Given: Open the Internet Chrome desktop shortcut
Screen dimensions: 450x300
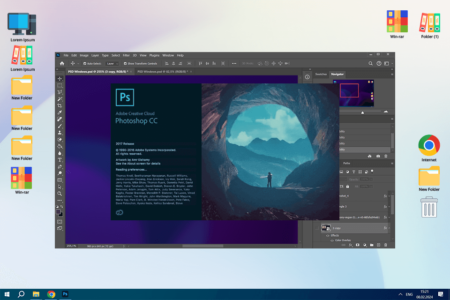Looking at the screenshot, I should [x=429, y=149].
